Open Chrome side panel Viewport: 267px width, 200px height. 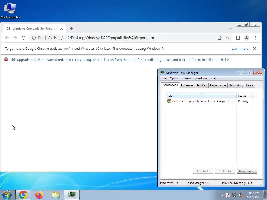(238, 38)
